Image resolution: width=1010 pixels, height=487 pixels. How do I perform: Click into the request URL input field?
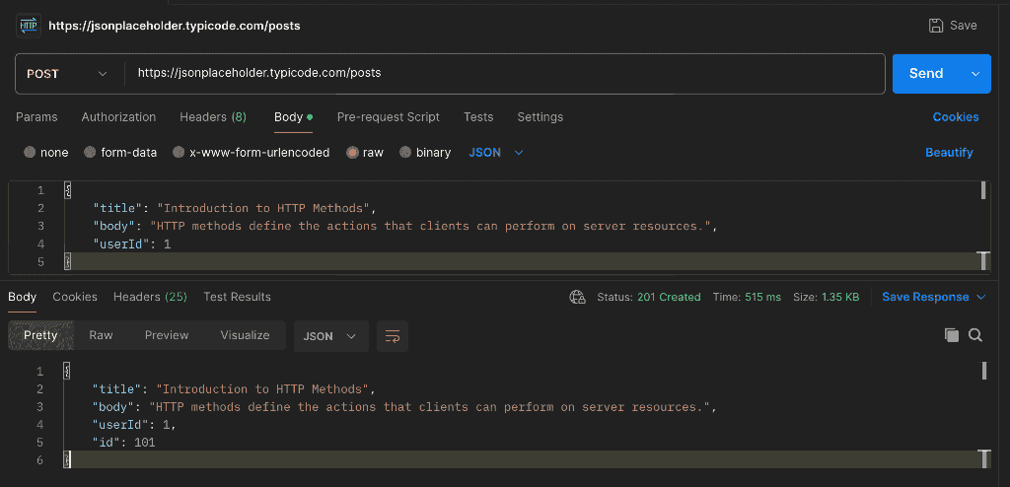[x=504, y=73]
